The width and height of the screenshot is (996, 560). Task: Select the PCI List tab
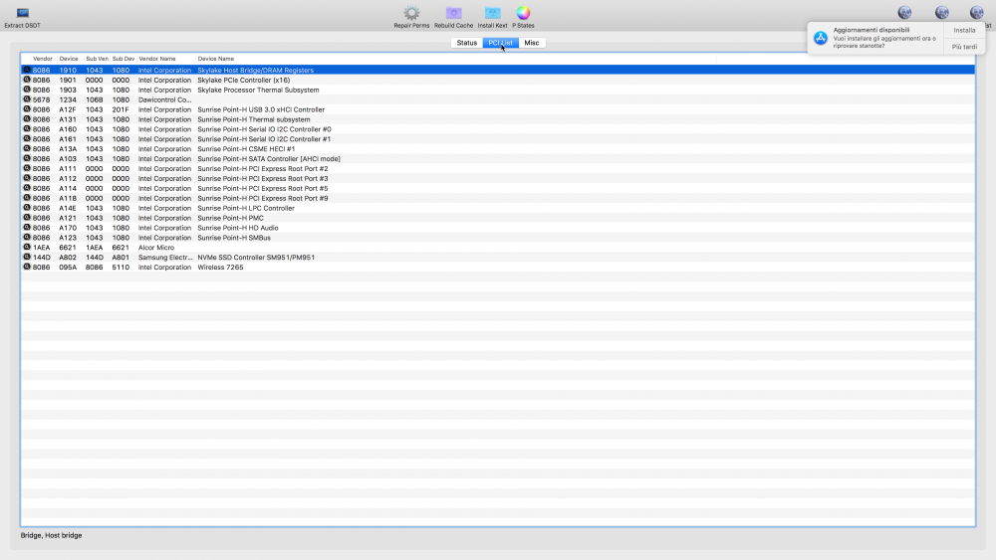tap(501, 43)
